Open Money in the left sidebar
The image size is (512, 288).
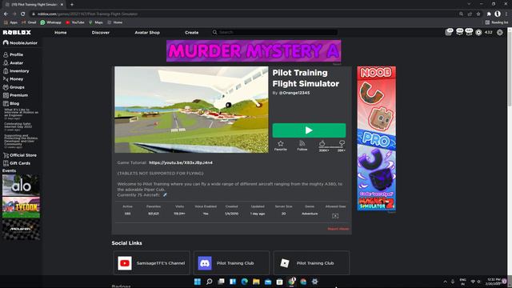[13, 79]
